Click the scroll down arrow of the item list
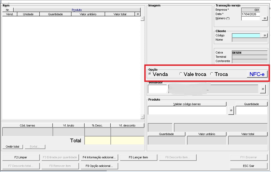The image size is (271, 172). (142, 117)
